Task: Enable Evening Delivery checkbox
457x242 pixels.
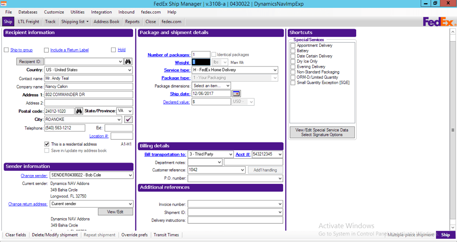Action: pyautogui.click(x=293, y=66)
